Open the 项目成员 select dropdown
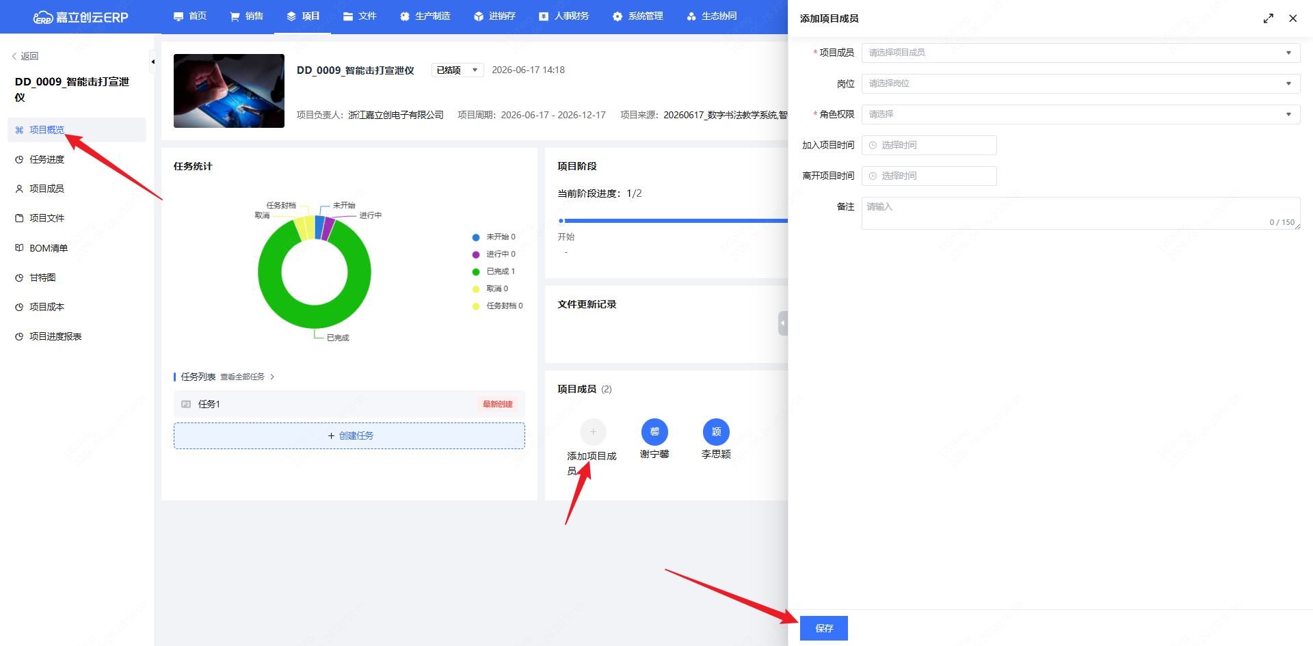1313x646 pixels. (x=1080, y=53)
